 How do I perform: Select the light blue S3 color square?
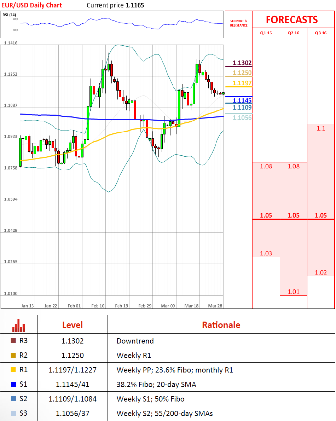[13, 413]
